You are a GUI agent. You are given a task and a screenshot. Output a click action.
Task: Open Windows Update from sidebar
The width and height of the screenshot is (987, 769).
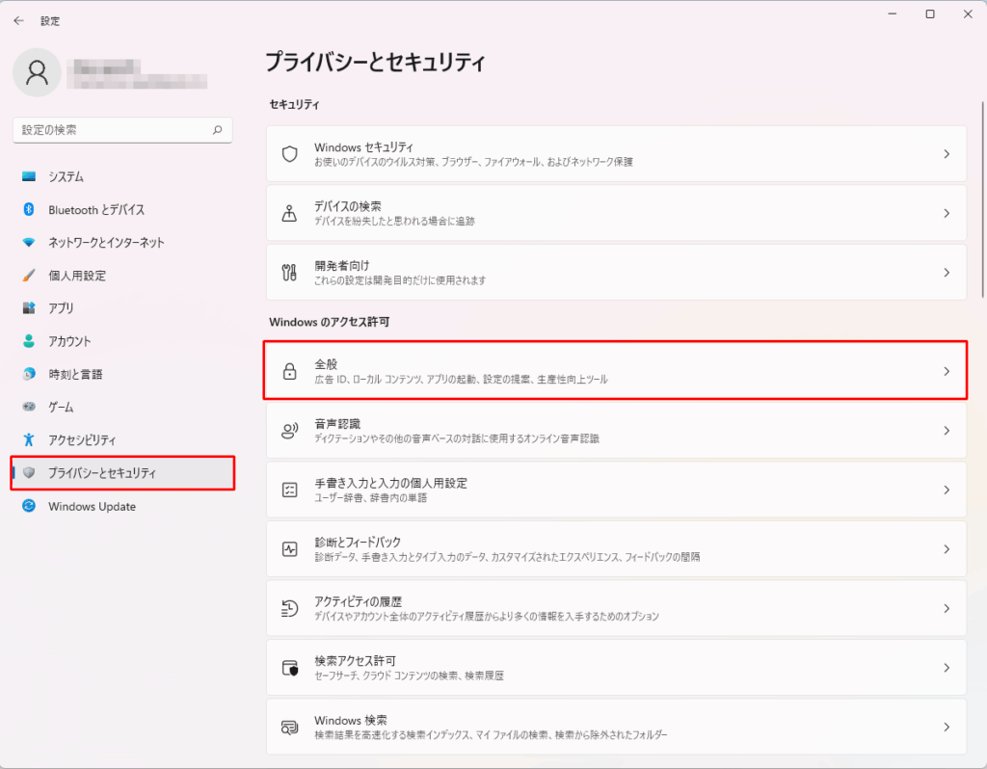pyautogui.click(x=122, y=506)
